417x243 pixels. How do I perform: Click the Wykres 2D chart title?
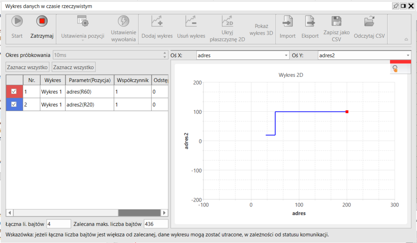[x=291, y=75]
